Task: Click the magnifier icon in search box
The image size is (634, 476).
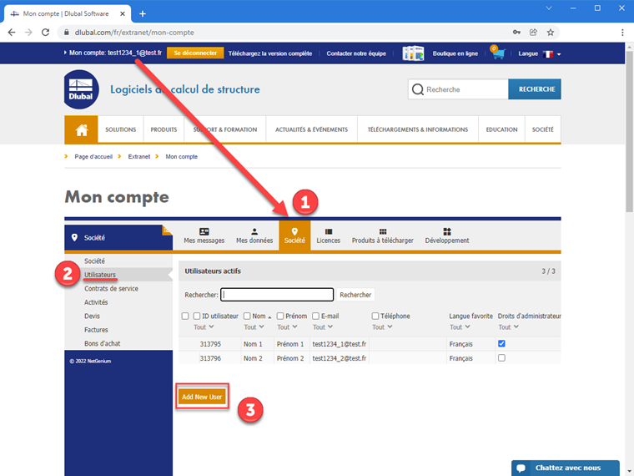Action: point(417,89)
